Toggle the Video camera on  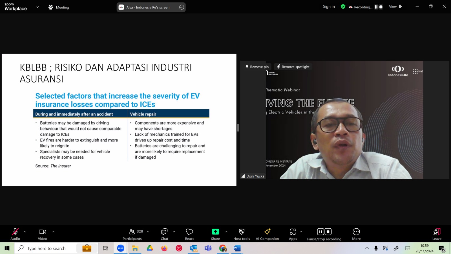43,232
